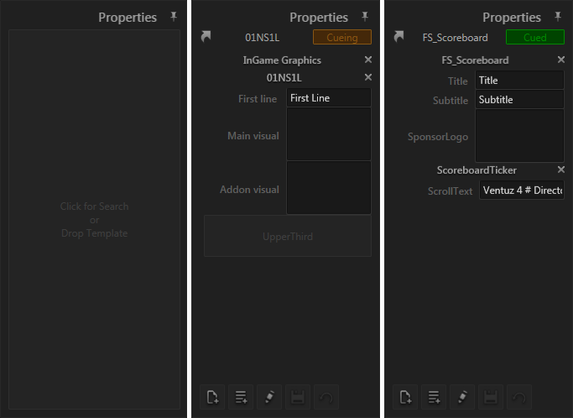Toggle the pin on the right Properties panel
This screenshot has width=573, height=418.
(558, 17)
